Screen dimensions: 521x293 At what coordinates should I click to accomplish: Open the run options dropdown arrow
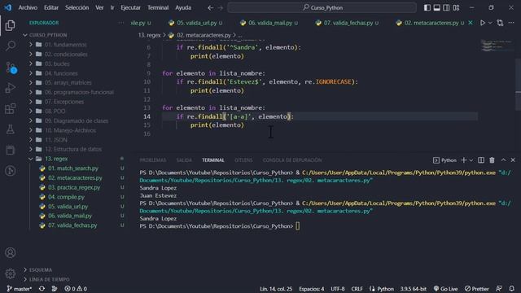(490, 23)
